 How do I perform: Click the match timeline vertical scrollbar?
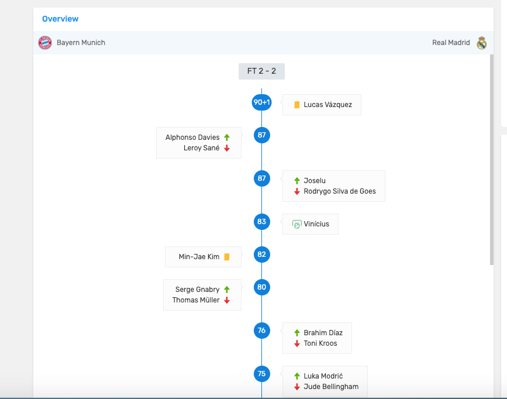click(x=492, y=160)
